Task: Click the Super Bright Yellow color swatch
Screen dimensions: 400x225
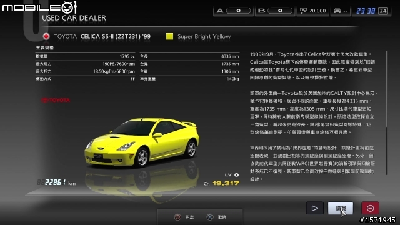Action: click(x=169, y=36)
